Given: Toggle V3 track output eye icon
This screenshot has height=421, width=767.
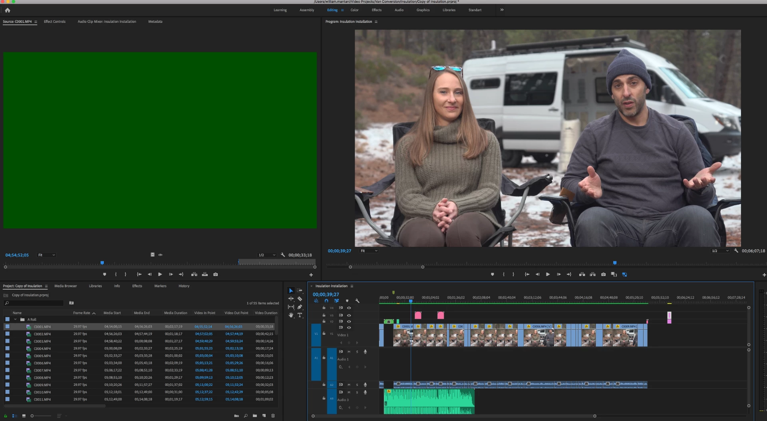Looking at the screenshot, I should point(349,316).
